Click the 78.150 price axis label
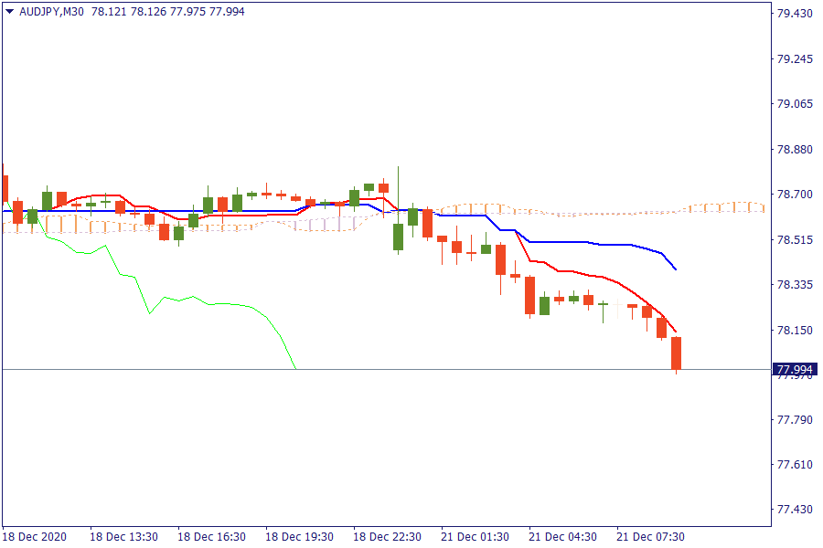Screen dimensions: 823x548 coord(794,330)
